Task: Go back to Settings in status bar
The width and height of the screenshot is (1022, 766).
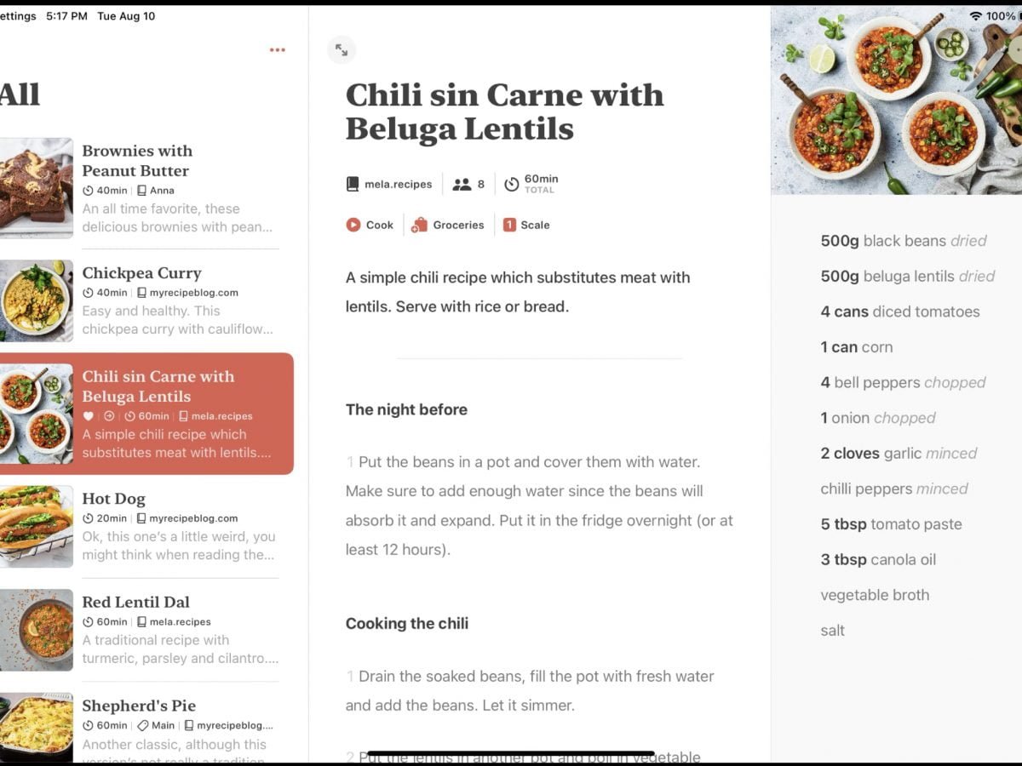Action: pyautogui.click(x=17, y=16)
